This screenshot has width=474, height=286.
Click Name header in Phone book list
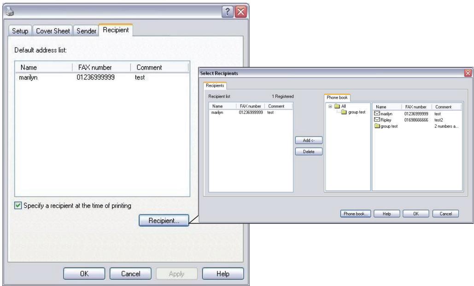(387, 107)
